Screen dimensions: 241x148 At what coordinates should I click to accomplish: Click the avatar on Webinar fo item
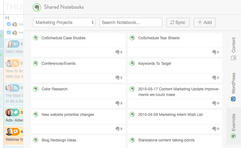tap(9, 131)
